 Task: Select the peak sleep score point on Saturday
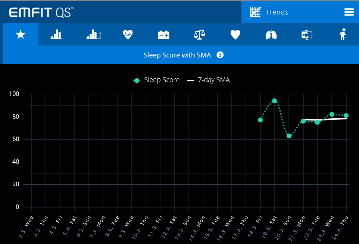pyautogui.click(x=274, y=101)
